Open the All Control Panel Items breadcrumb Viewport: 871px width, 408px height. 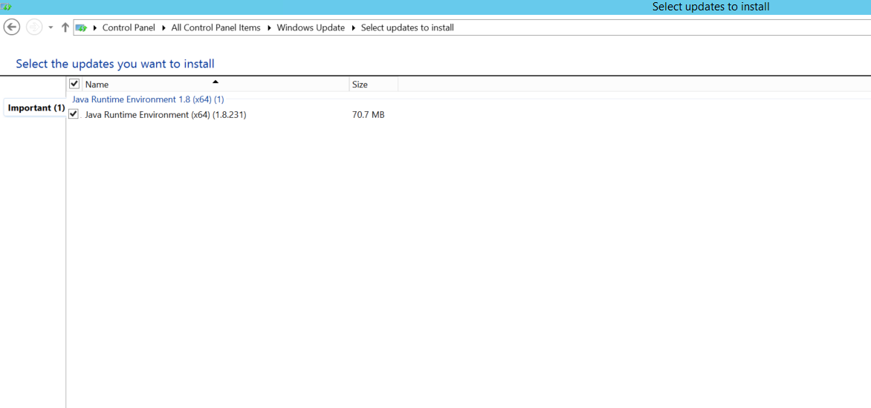(216, 27)
